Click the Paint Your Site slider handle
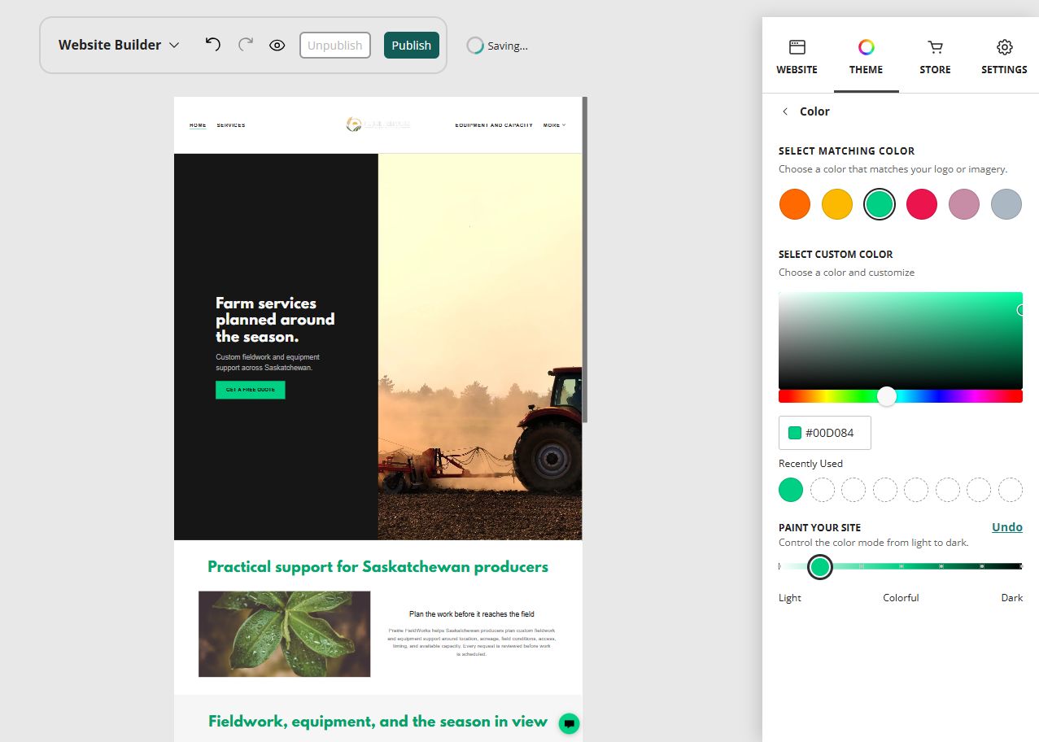Screen dimensions: 1039x742 [820, 567]
